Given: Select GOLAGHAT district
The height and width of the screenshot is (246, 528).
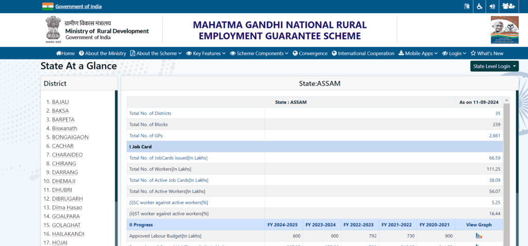Looking at the screenshot, I should coord(67,225).
